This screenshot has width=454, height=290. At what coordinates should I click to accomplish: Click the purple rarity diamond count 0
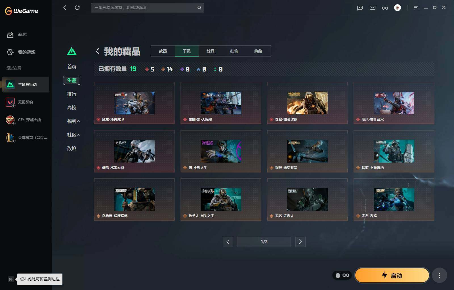tap(185, 69)
